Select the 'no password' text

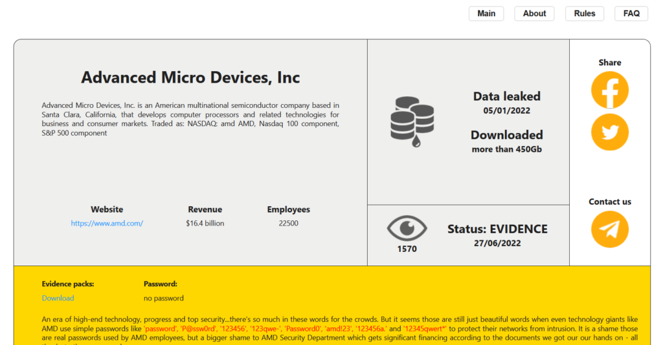163,298
